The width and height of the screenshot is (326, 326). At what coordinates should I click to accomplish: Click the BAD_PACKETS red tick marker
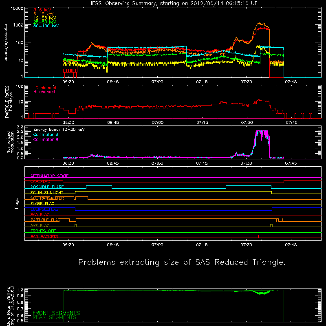[258, 236]
